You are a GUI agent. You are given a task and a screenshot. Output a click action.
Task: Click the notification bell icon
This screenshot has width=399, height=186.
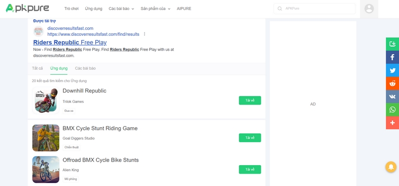click(x=391, y=167)
